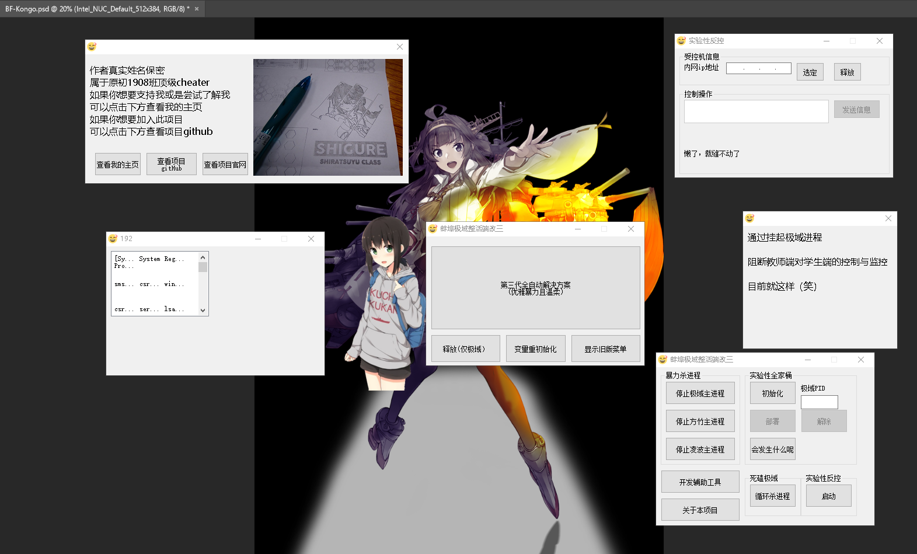The height and width of the screenshot is (554, 917).
Task: Click 会发生什么呢 button
Action: 773,450
